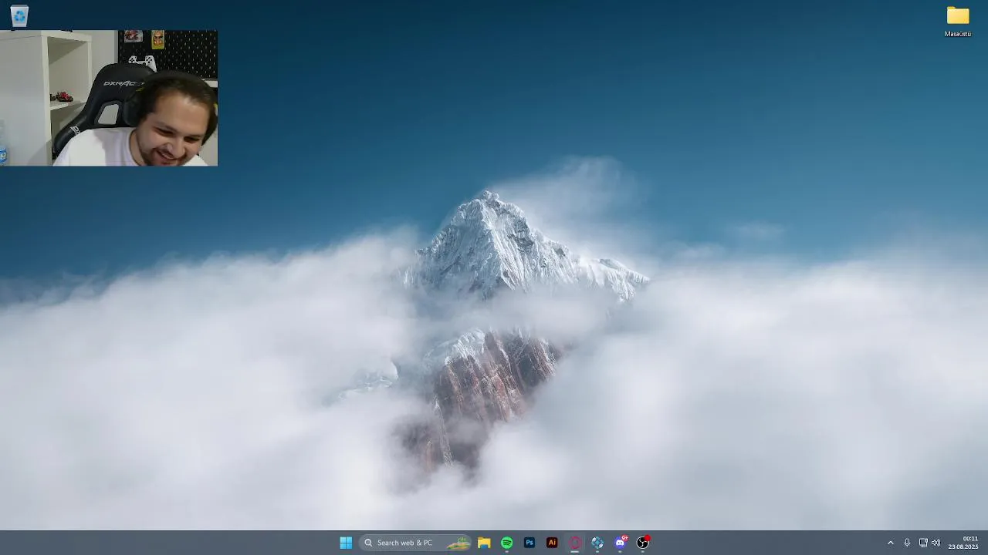Launch Spotify from the taskbar

tap(506, 543)
